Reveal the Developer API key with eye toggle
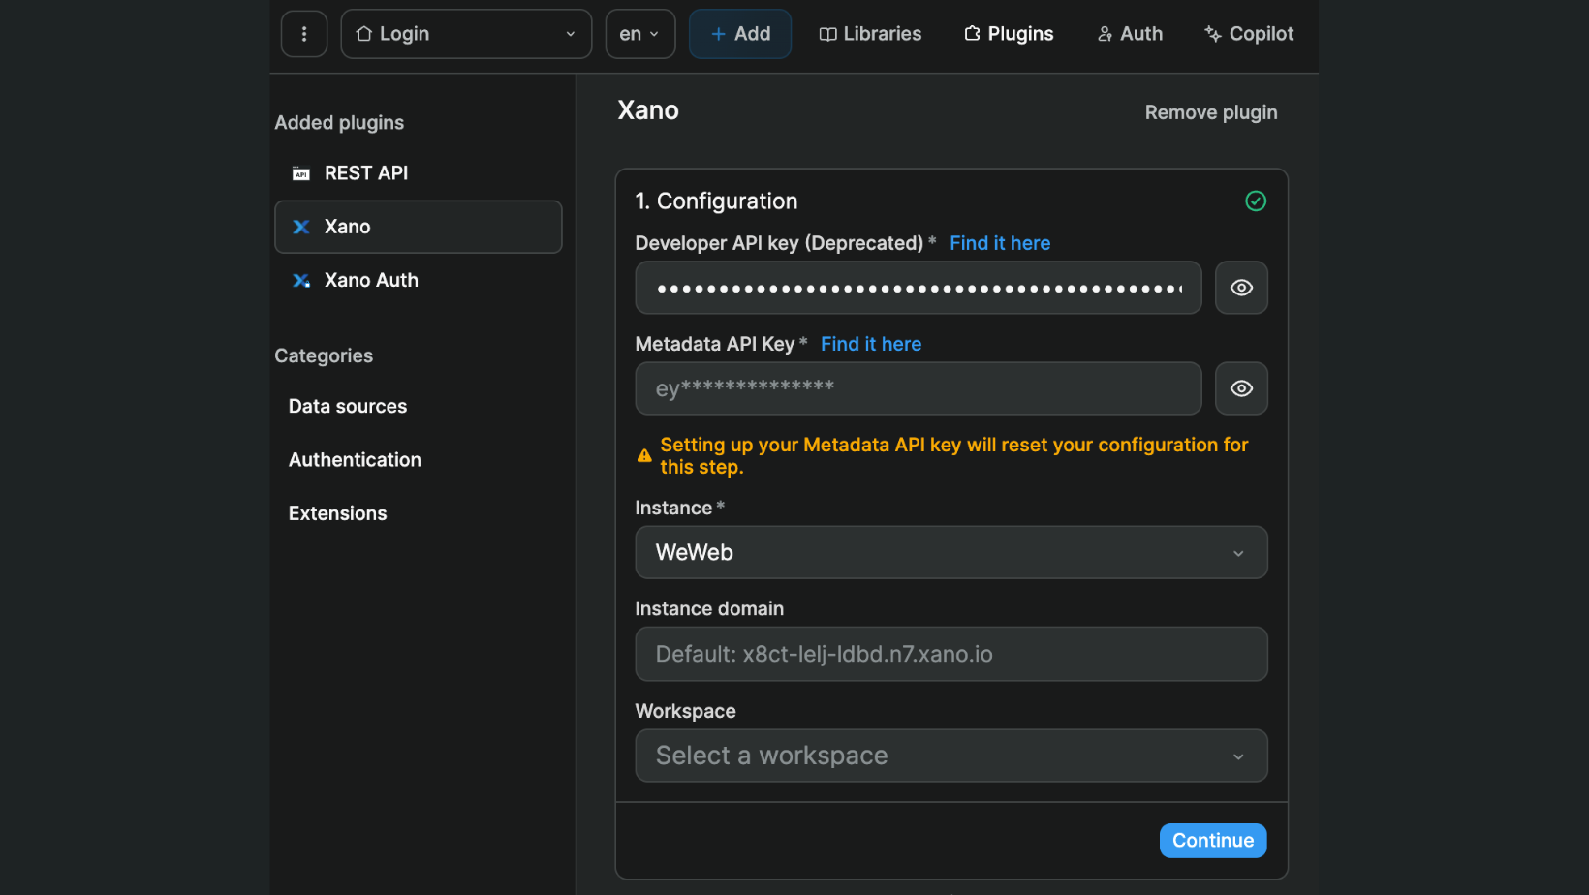This screenshot has width=1589, height=895. (x=1241, y=287)
